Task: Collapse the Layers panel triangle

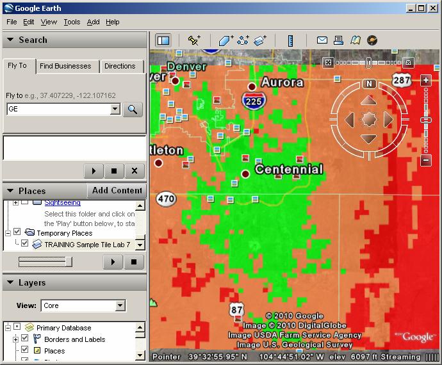Action: (x=10, y=282)
